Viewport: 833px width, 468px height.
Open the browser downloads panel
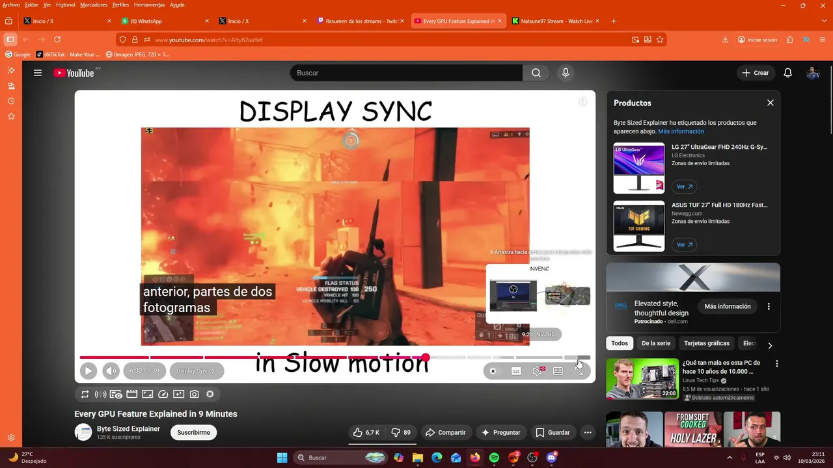pos(725,40)
